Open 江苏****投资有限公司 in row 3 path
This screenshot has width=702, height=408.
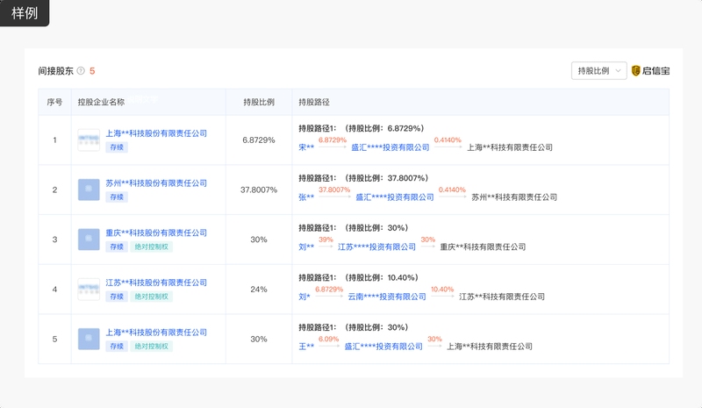pos(376,247)
